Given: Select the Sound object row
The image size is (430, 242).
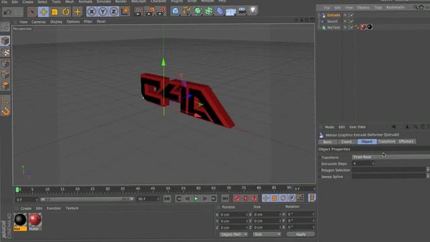Looking at the screenshot, I should [333, 21].
